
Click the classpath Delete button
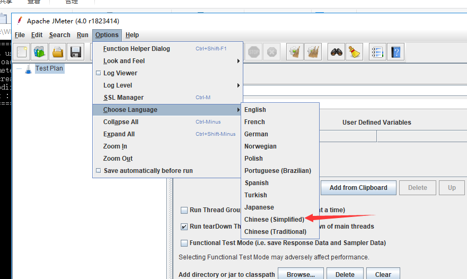[x=345, y=275]
